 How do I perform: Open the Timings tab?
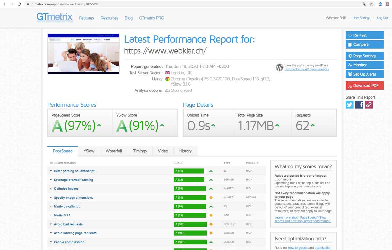[140, 151]
